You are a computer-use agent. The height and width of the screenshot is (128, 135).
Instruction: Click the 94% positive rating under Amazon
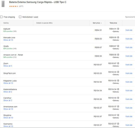tap(8, 57)
